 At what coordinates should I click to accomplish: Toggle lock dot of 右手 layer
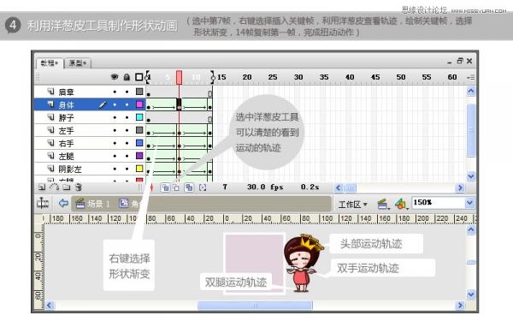127,143
